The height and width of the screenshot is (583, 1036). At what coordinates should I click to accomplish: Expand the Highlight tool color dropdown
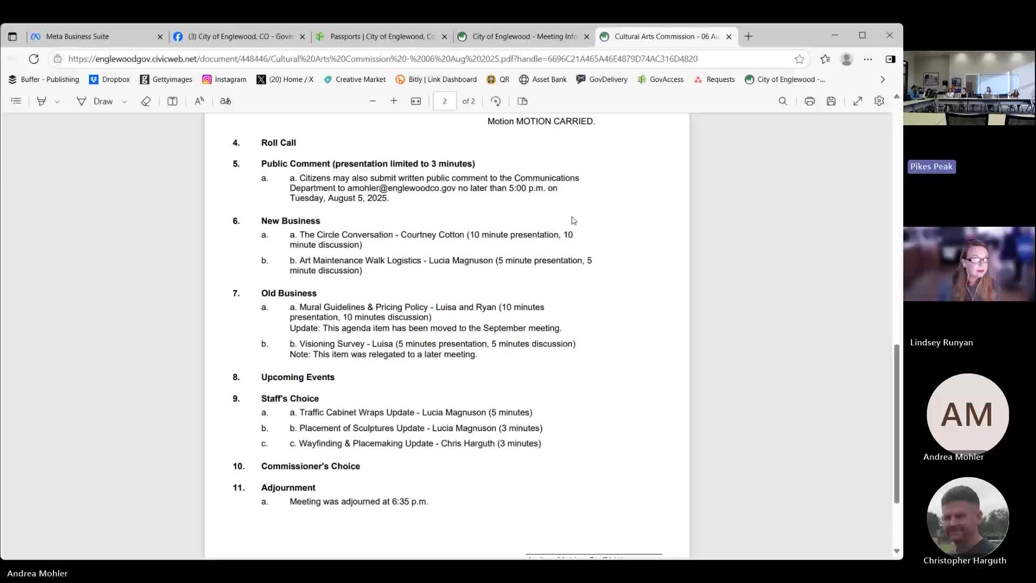coord(57,101)
